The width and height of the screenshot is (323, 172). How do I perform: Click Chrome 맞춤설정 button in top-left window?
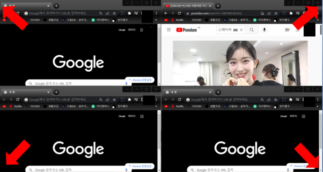(x=140, y=80)
